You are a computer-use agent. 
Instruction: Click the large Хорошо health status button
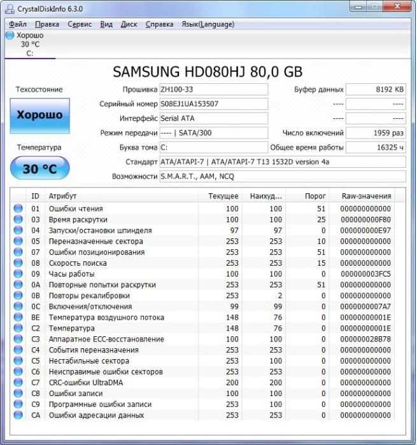tap(40, 116)
